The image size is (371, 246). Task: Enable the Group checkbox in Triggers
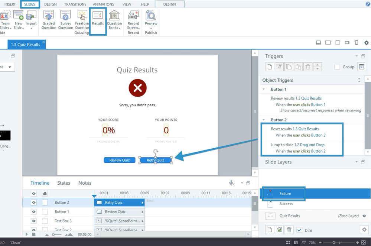click(337, 67)
